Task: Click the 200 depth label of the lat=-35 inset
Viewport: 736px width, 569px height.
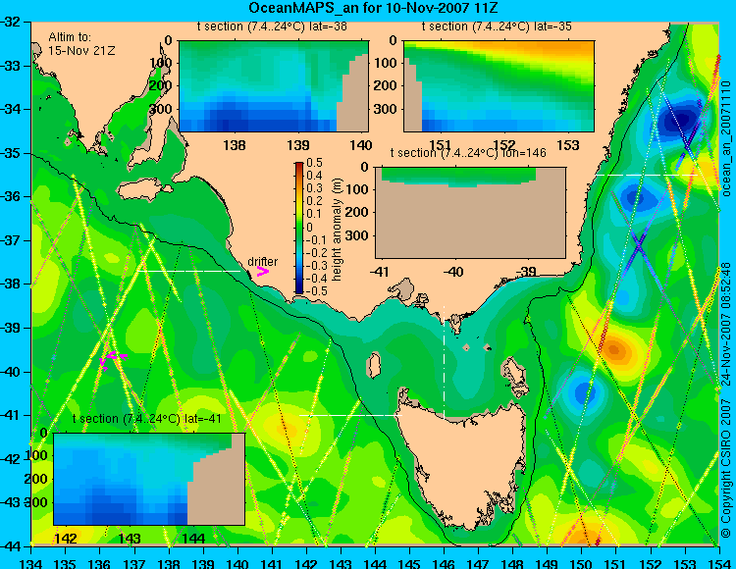Action: tap(387, 86)
